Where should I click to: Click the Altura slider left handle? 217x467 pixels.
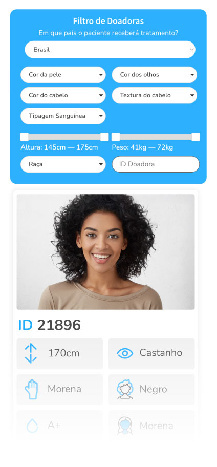tap(24, 137)
